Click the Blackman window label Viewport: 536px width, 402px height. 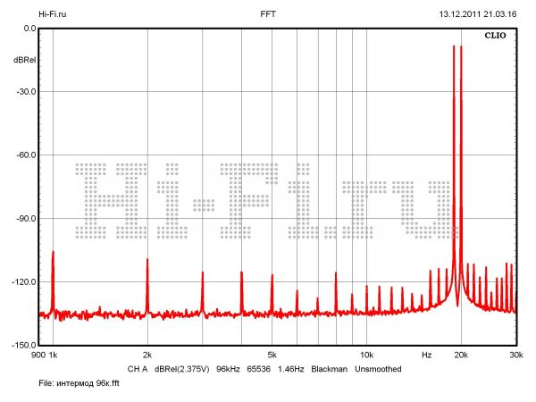pos(329,368)
